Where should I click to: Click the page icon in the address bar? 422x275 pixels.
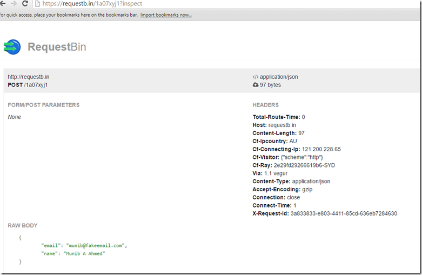pos(37,3)
